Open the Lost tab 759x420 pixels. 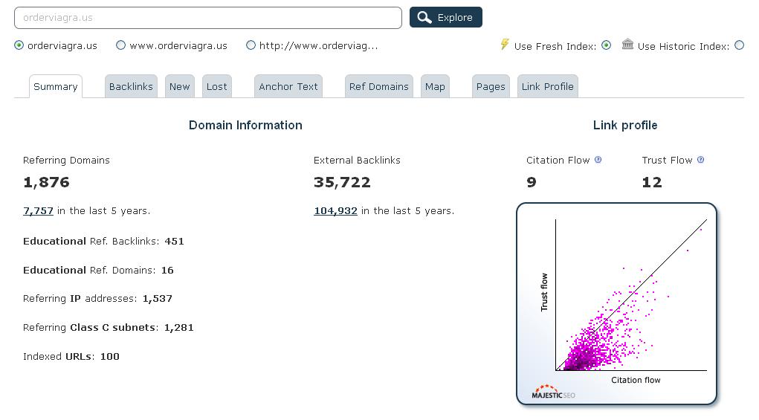(216, 87)
